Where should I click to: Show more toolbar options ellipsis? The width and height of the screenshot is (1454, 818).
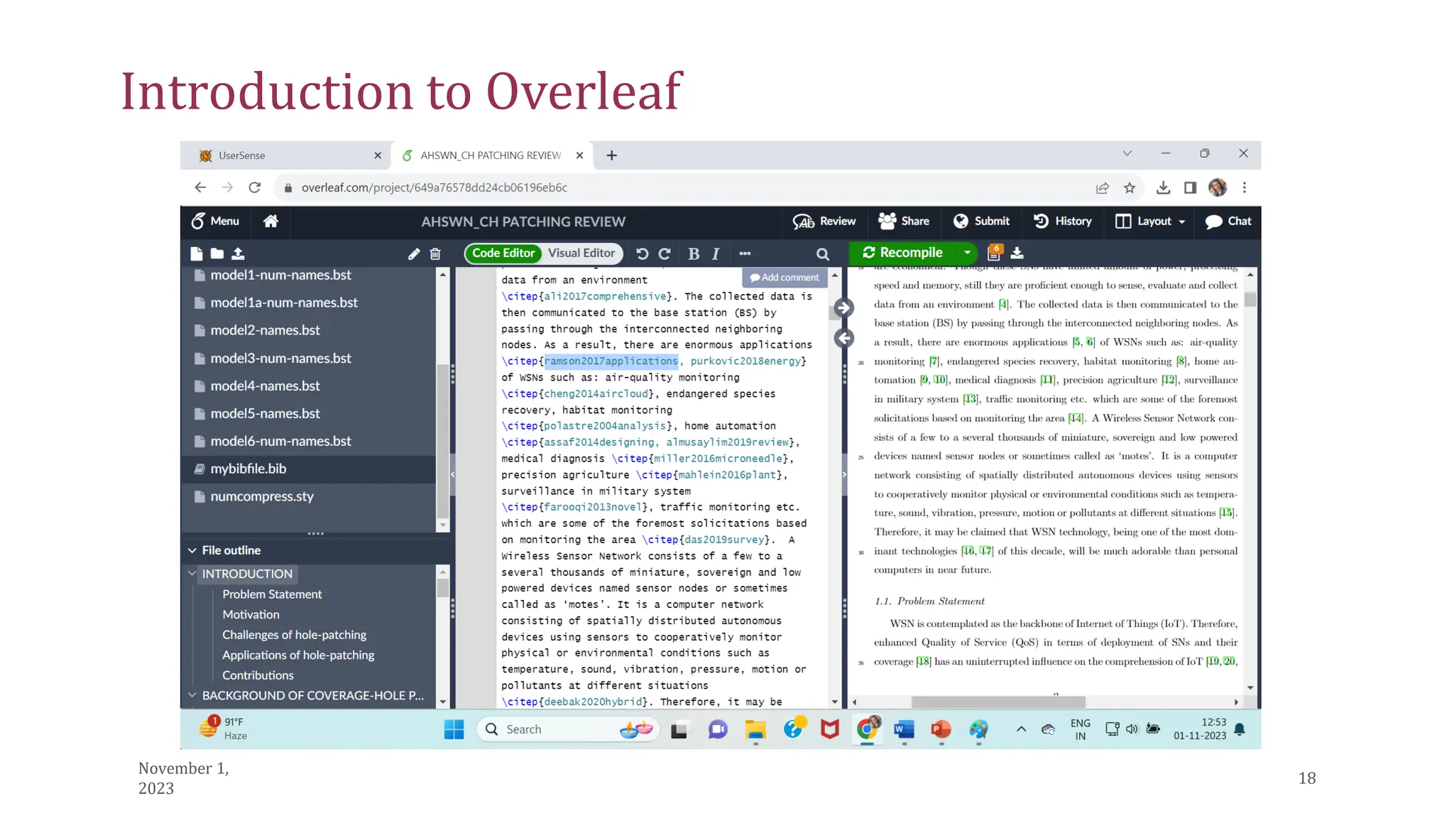[745, 253]
